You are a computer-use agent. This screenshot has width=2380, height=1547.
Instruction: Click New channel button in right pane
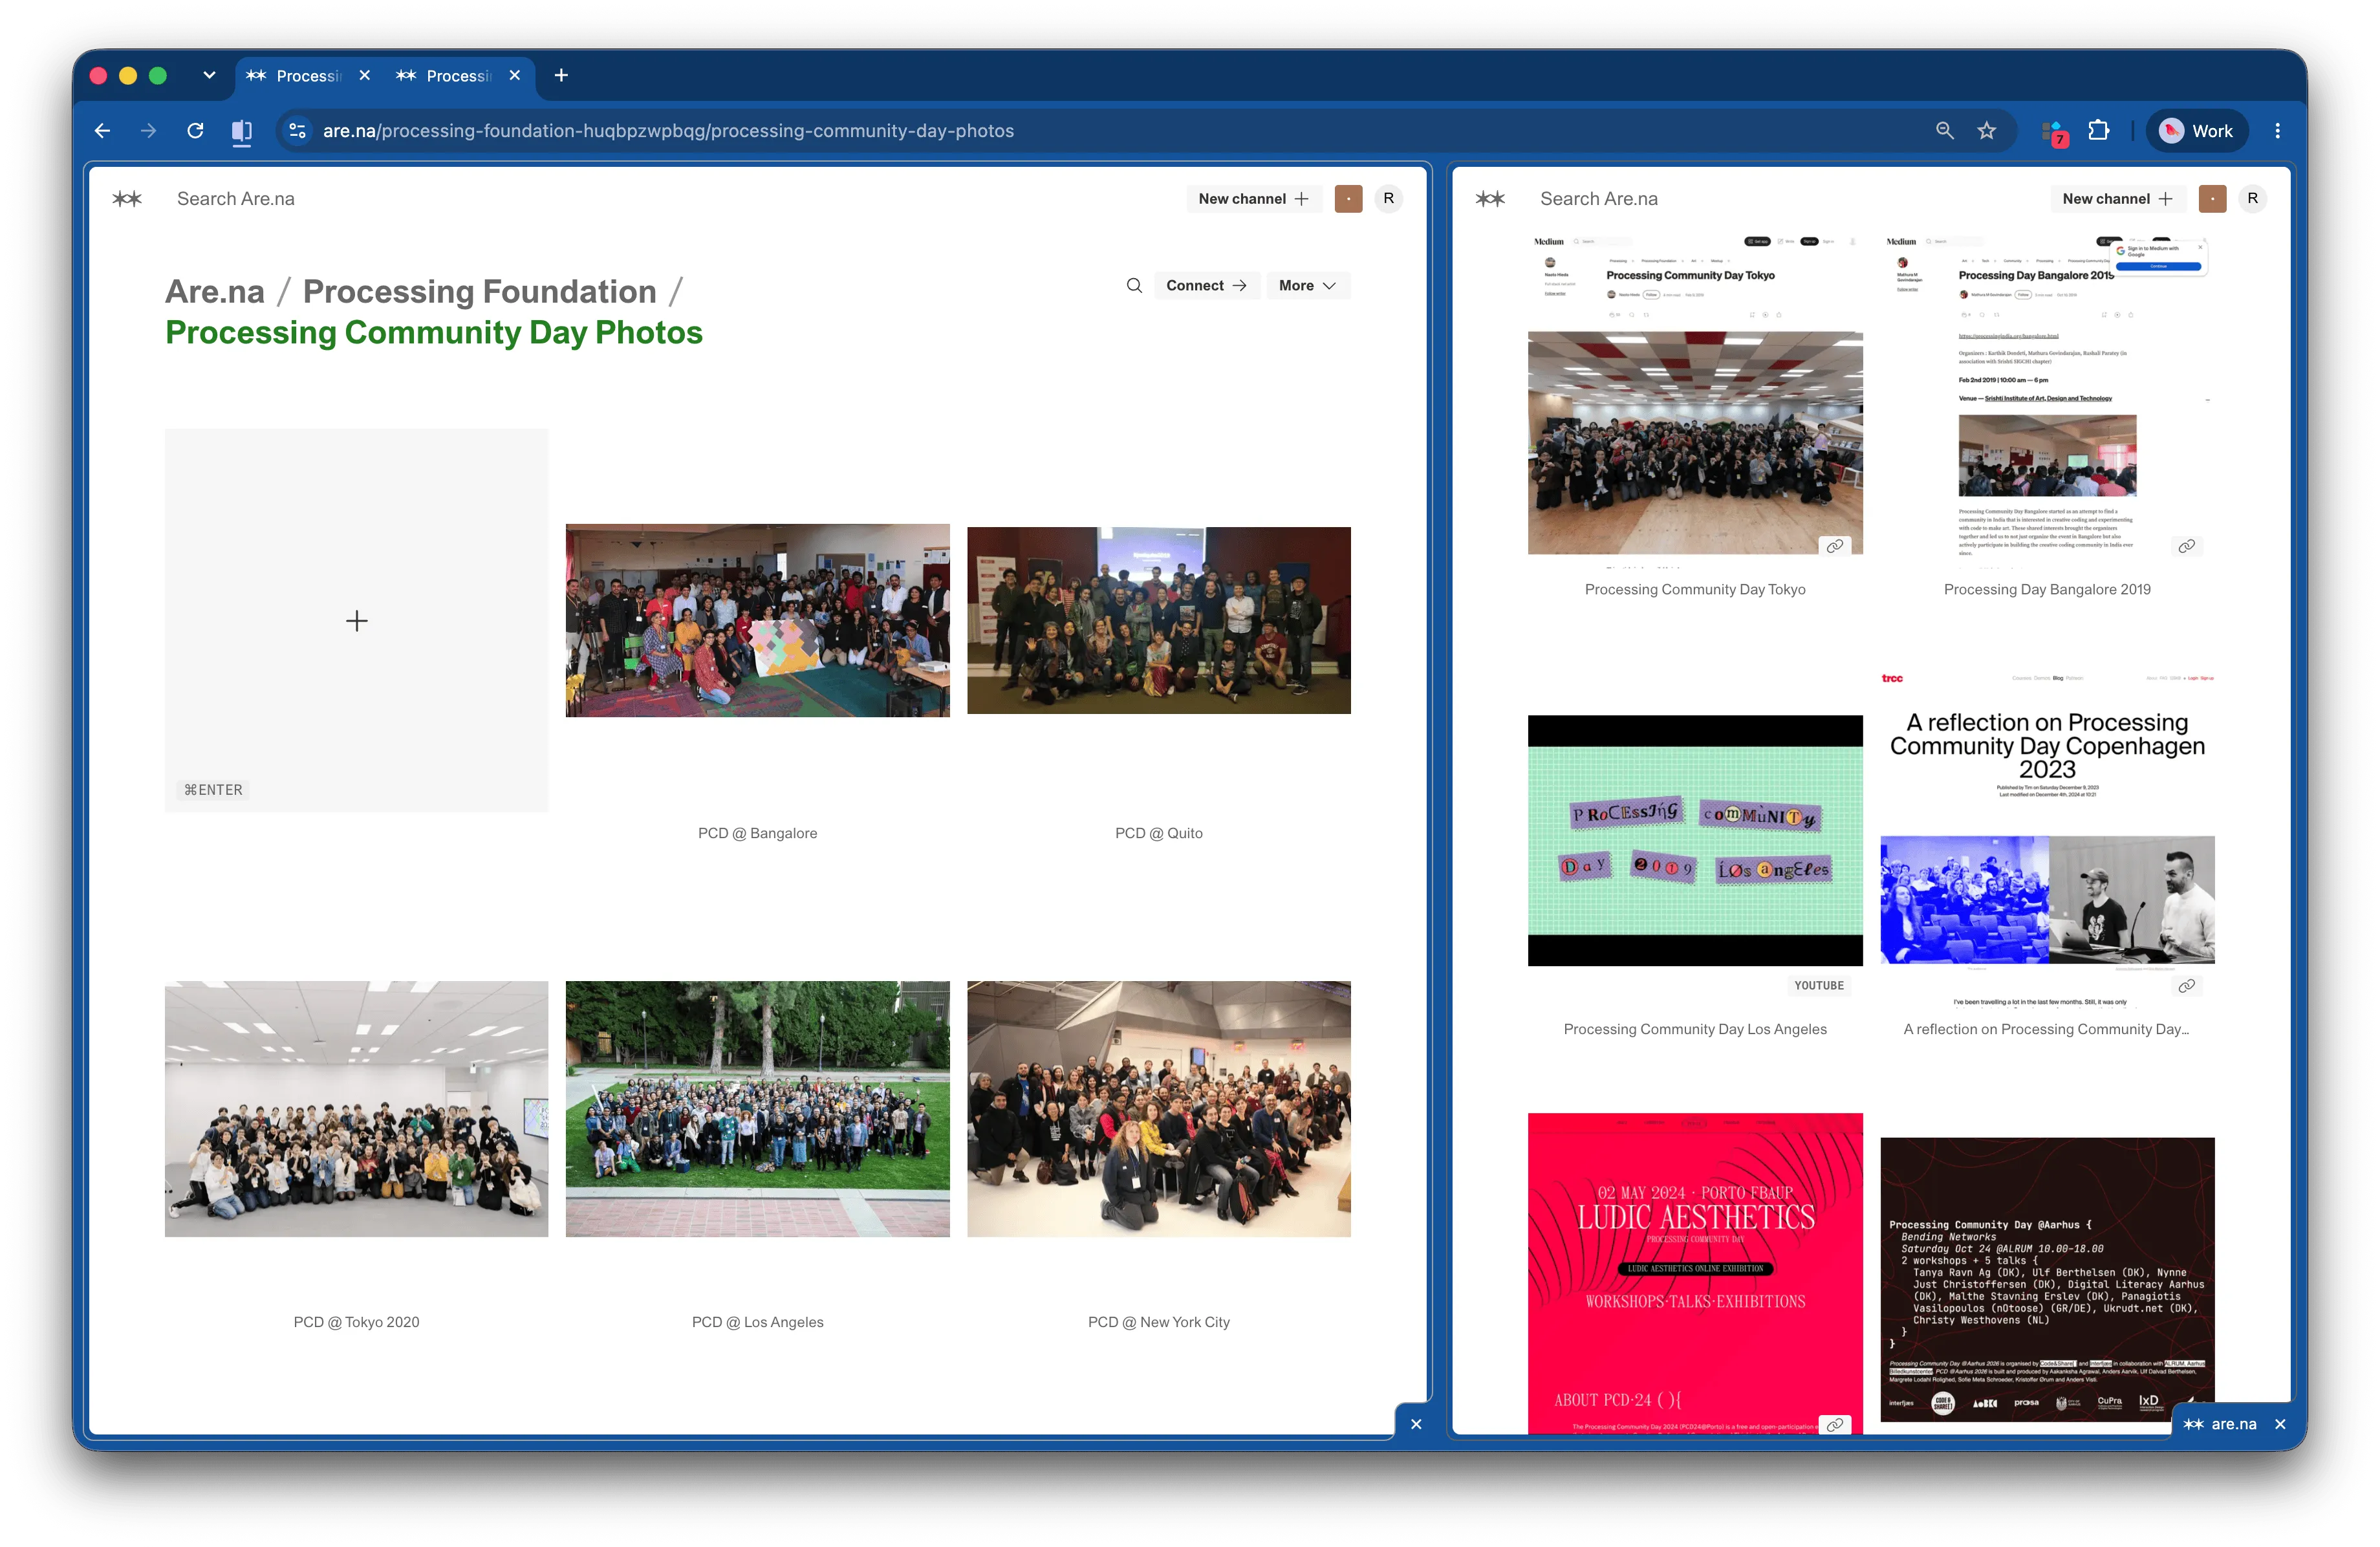(x=2117, y=199)
